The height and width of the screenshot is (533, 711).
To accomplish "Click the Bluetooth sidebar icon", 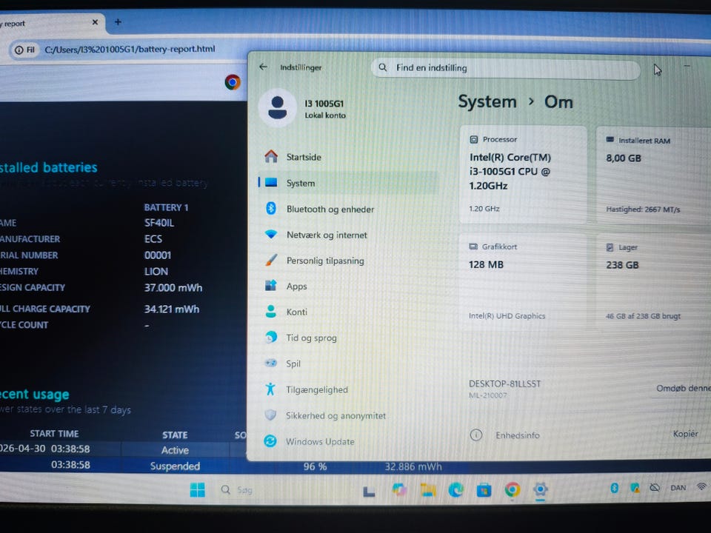I will click(271, 208).
